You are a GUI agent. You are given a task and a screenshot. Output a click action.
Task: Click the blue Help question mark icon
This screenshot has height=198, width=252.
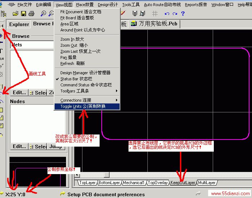point(183,14)
